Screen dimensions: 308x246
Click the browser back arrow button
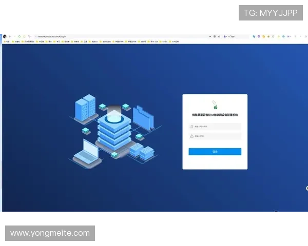(x=9, y=37)
